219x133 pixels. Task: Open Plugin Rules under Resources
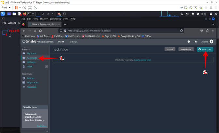(33, 83)
